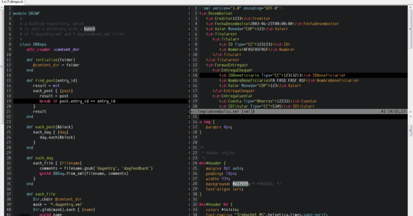Click the scrollbar thumb of the CSS pane
The width and height of the screenshot is (413, 216).
(x=410, y=131)
